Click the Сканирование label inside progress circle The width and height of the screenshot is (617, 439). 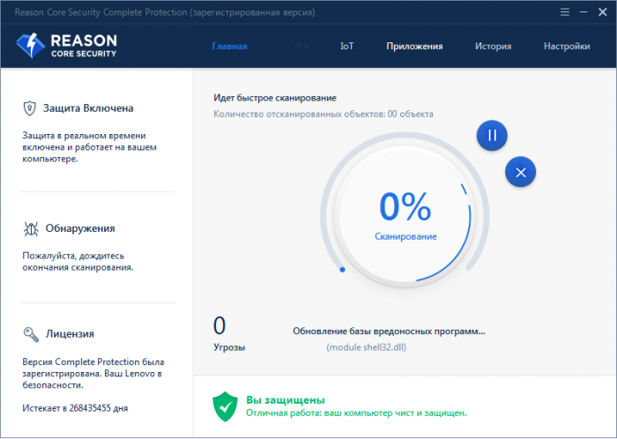click(x=405, y=236)
